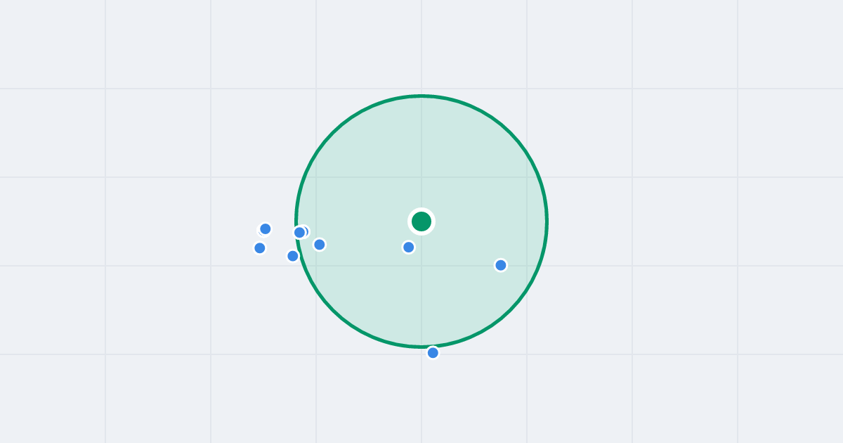
Task: Click the shaded circle area directly above the center marker
Action: [421, 155]
